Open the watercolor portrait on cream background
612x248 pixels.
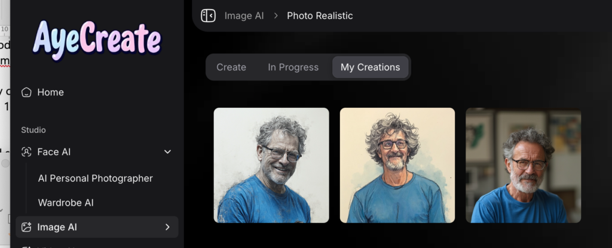[397, 165]
